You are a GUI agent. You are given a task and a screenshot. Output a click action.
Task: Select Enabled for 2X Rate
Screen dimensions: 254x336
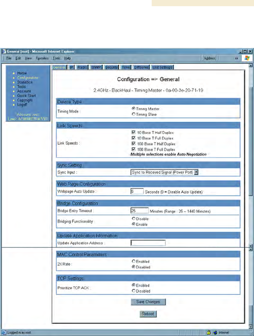133,261
